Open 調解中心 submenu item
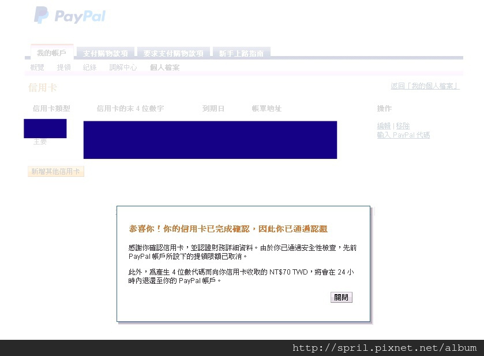This screenshot has width=484, height=356. point(123,68)
